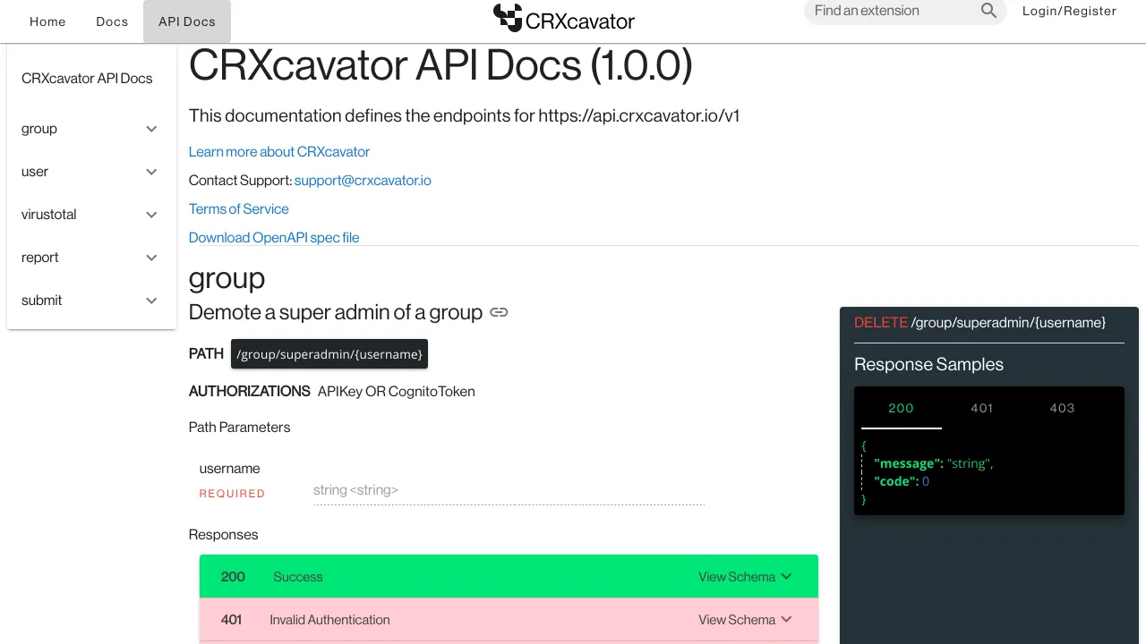Expand the virustotal sidebar section chevron
The height and width of the screenshot is (644, 1146).
click(151, 215)
